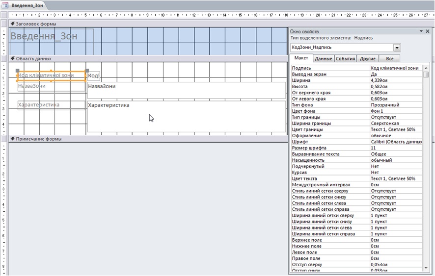
Task: Close the Окно свойств property sheet
Action: coord(428,31)
